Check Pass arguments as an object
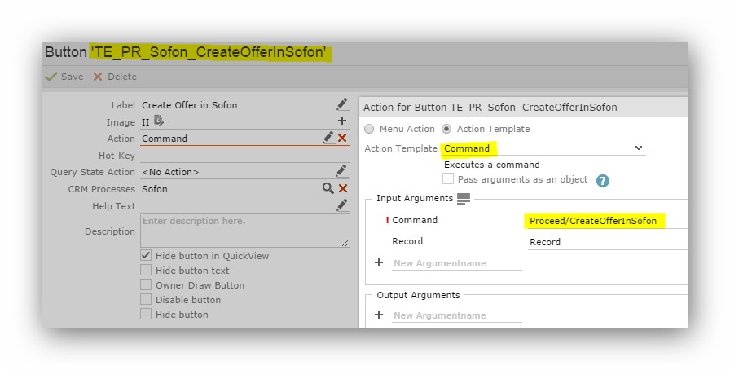This screenshot has height=370, width=730. (x=448, y=179)
